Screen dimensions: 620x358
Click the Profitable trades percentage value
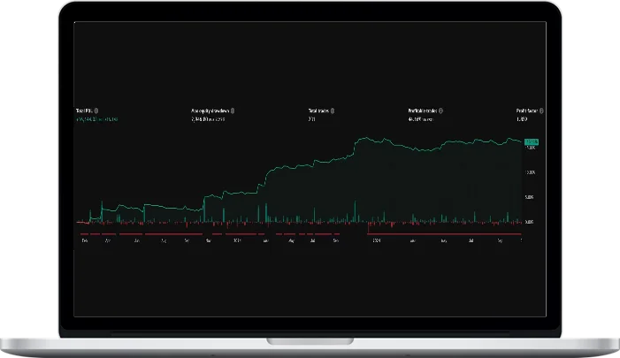pyautogui.click(x=424, y=118)
